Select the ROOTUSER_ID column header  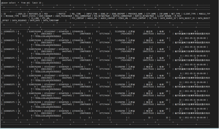click(x=35, y=14)
